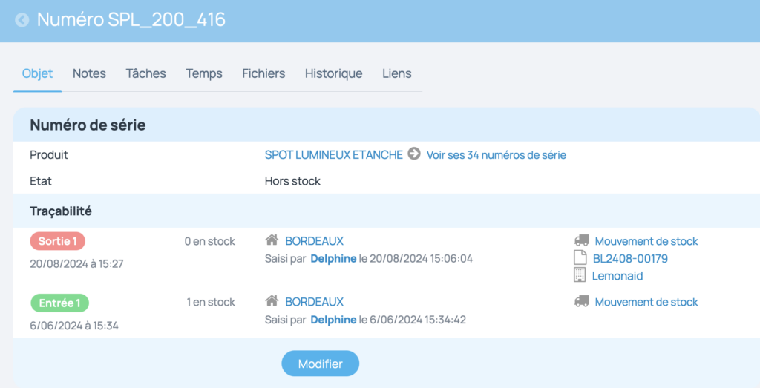Open the Fichiers tab
This screenshot has height=388, width=760.
[x=263, y=73]
